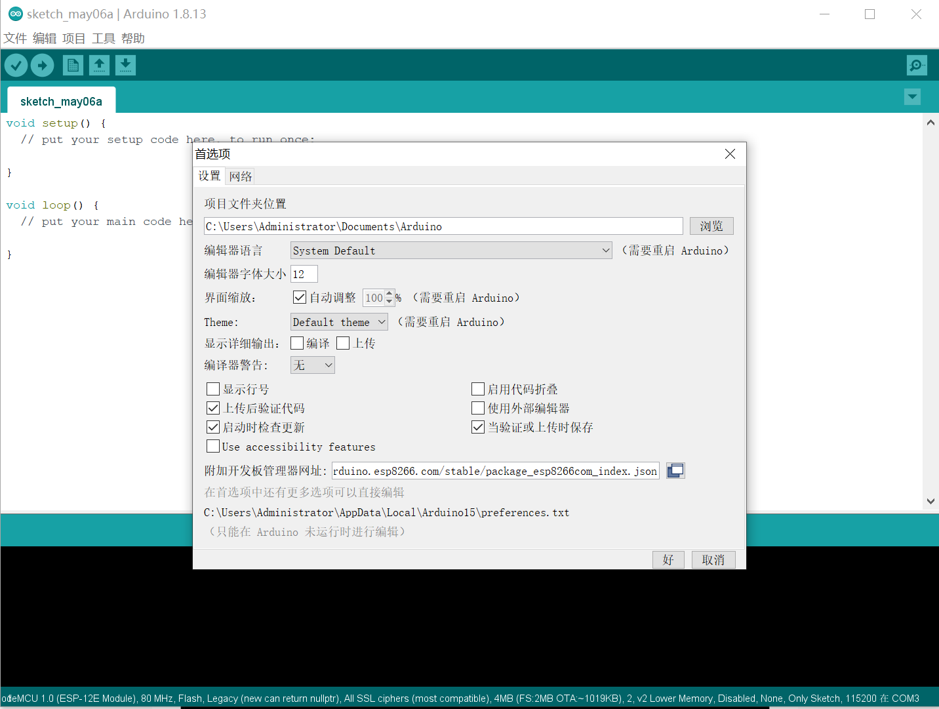
Task: Enable verbose output for 编译
Action: point(297,343)
